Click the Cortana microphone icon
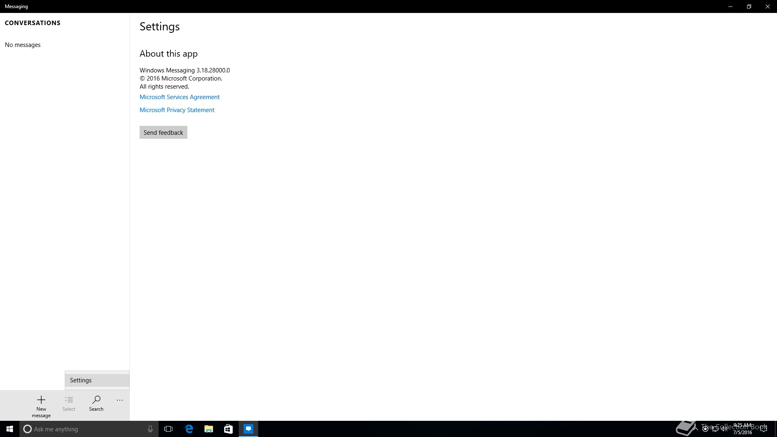Viewport: 777px width, 437px height. (x=150, y=429)
